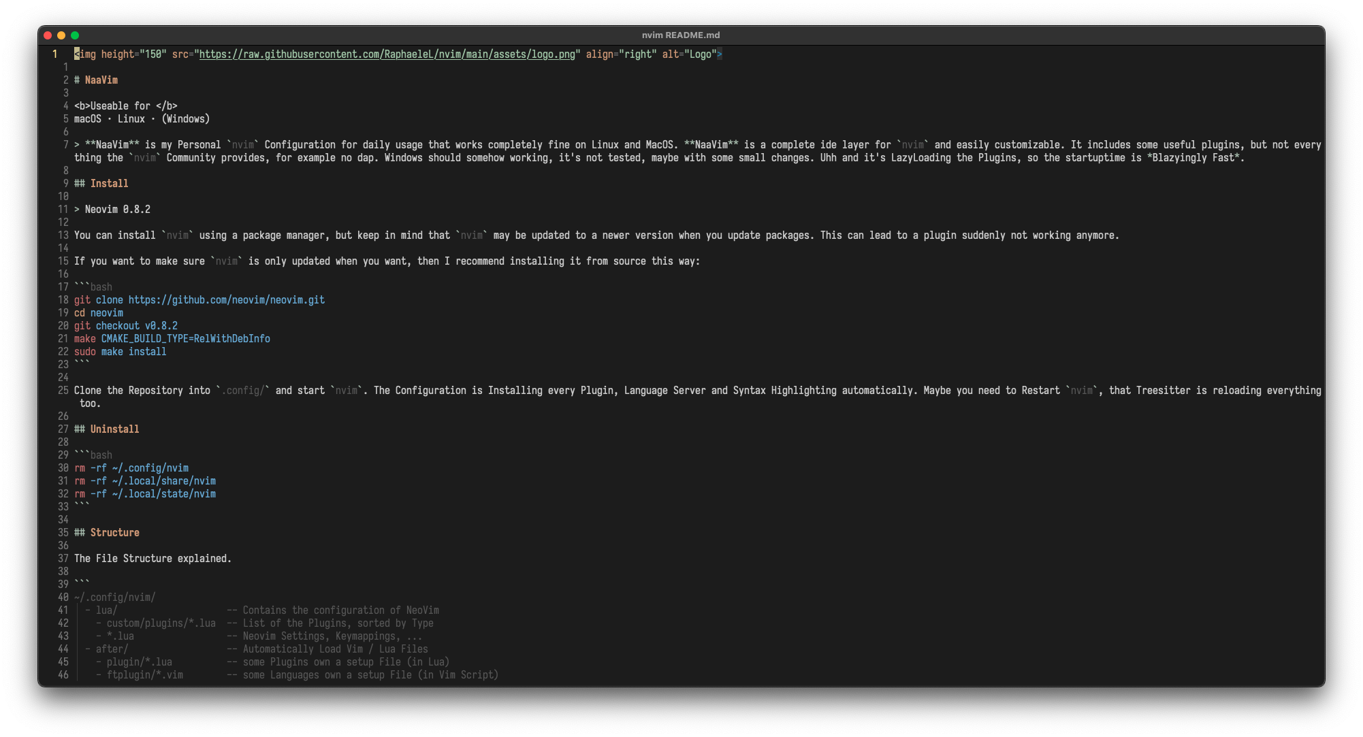Click the custom/plugins/*.lua tree entry
1363x737 pixels.
[161, 623]
